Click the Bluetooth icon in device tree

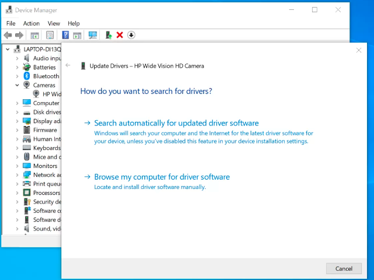[27, 76]
